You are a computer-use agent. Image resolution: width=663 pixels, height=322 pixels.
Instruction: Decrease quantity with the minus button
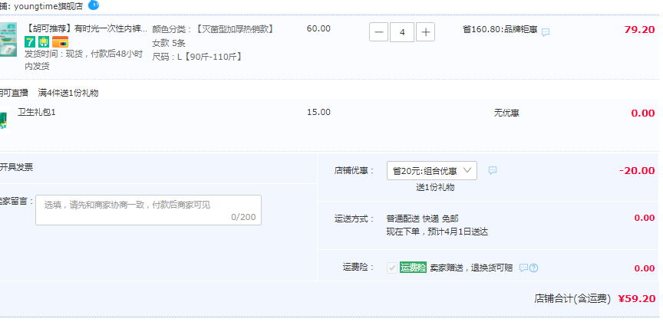378,32
